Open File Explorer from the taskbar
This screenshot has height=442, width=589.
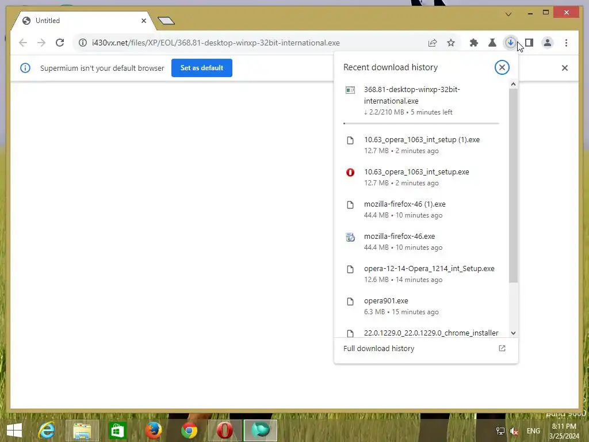coord(82,430)
